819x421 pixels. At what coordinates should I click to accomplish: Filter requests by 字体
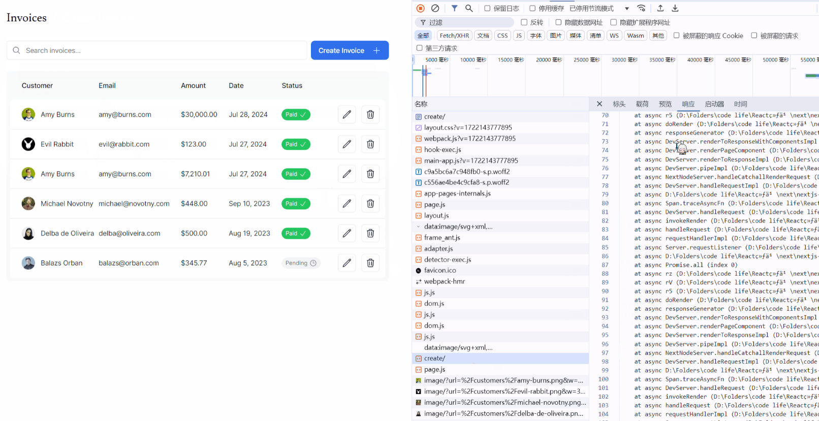click(x=536, y=36)
